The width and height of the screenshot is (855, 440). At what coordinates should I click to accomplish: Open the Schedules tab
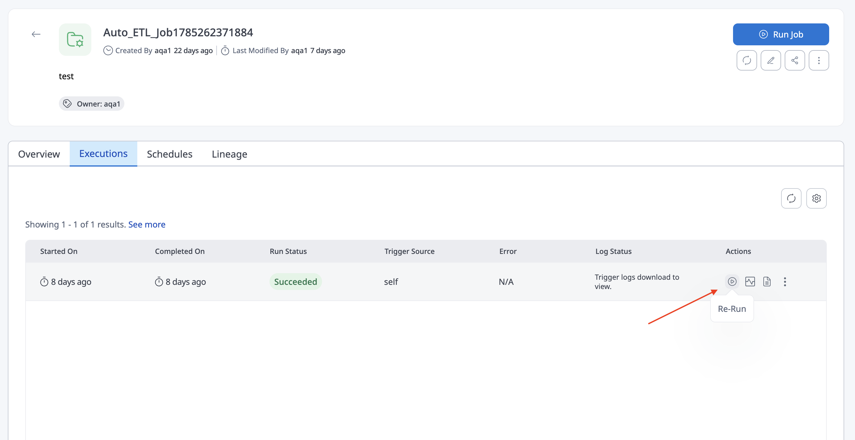click(170, 154)
